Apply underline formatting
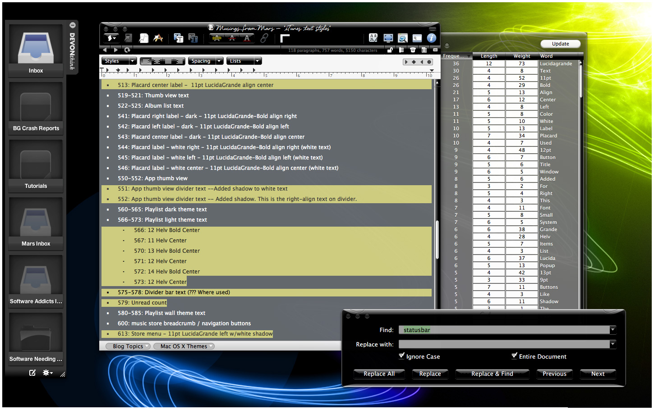This screenshot has width=654, height=410. pos(247,38)
